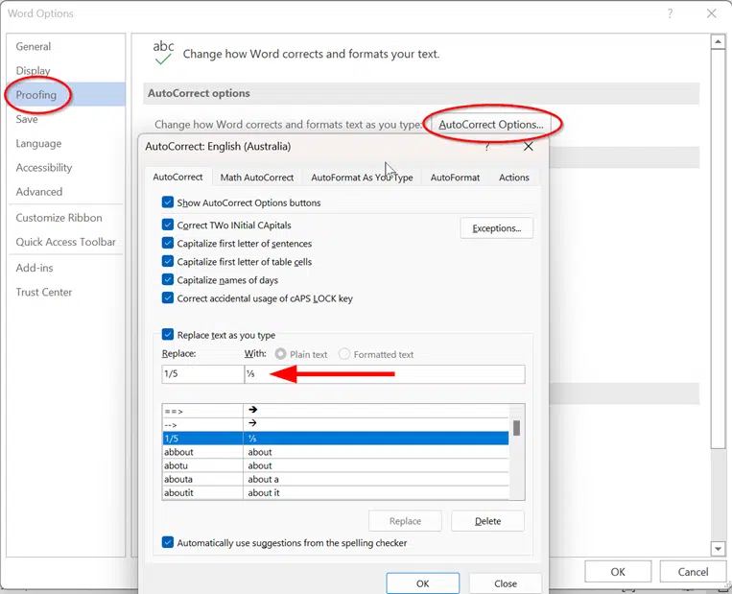This screenshot has height=594, width=732.
Task: Close the AutoCorrect dialog with X
Action: 528,147
